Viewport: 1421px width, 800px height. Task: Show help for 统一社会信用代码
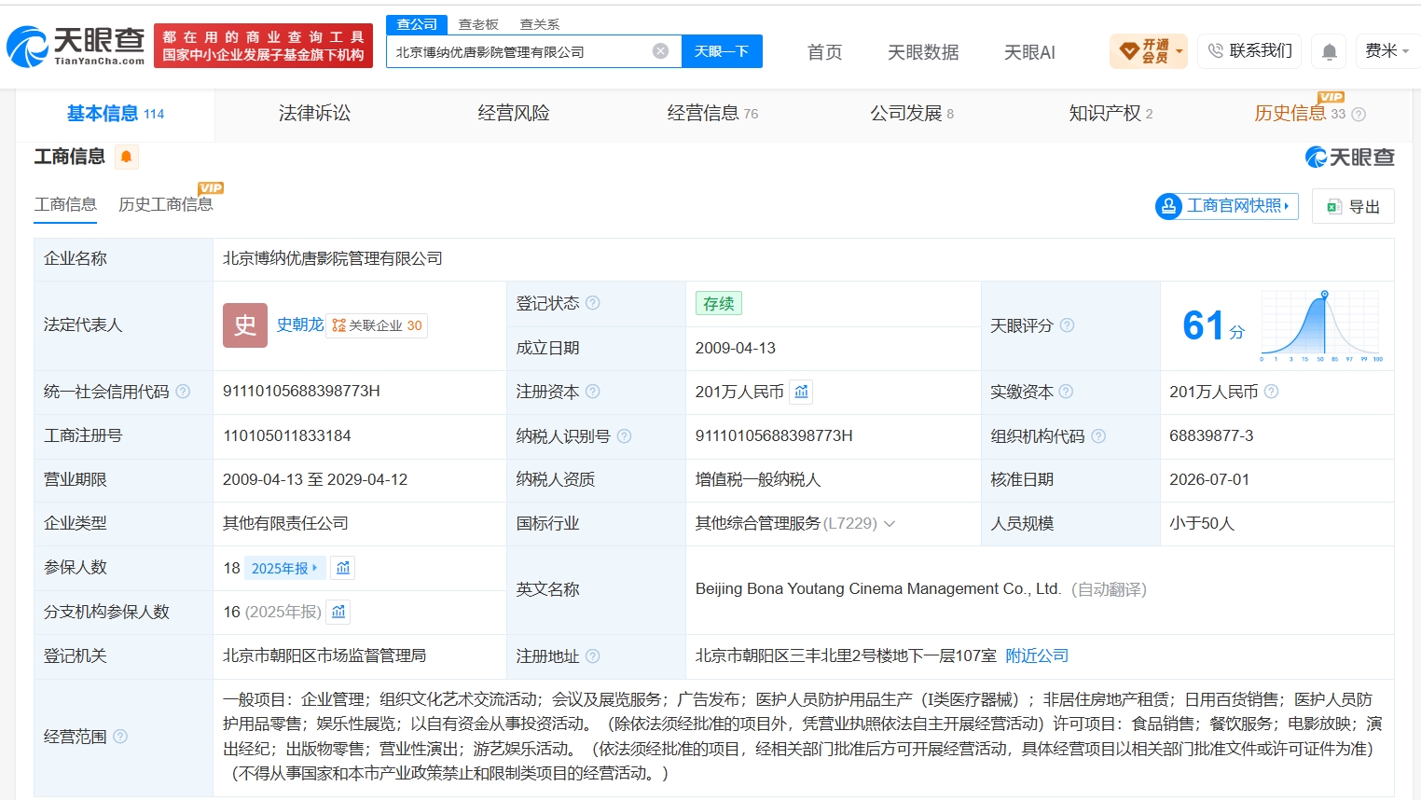[183, 392]
